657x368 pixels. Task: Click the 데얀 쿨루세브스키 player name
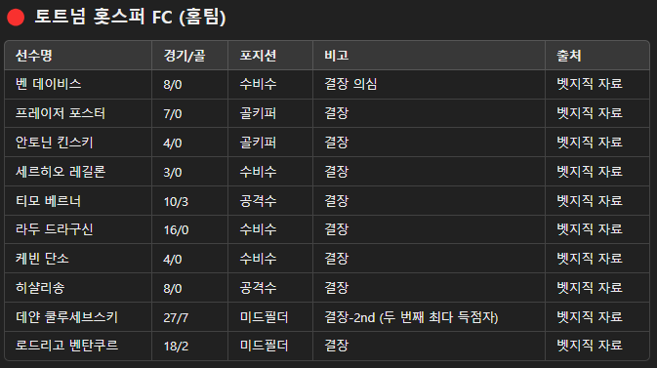66,317
